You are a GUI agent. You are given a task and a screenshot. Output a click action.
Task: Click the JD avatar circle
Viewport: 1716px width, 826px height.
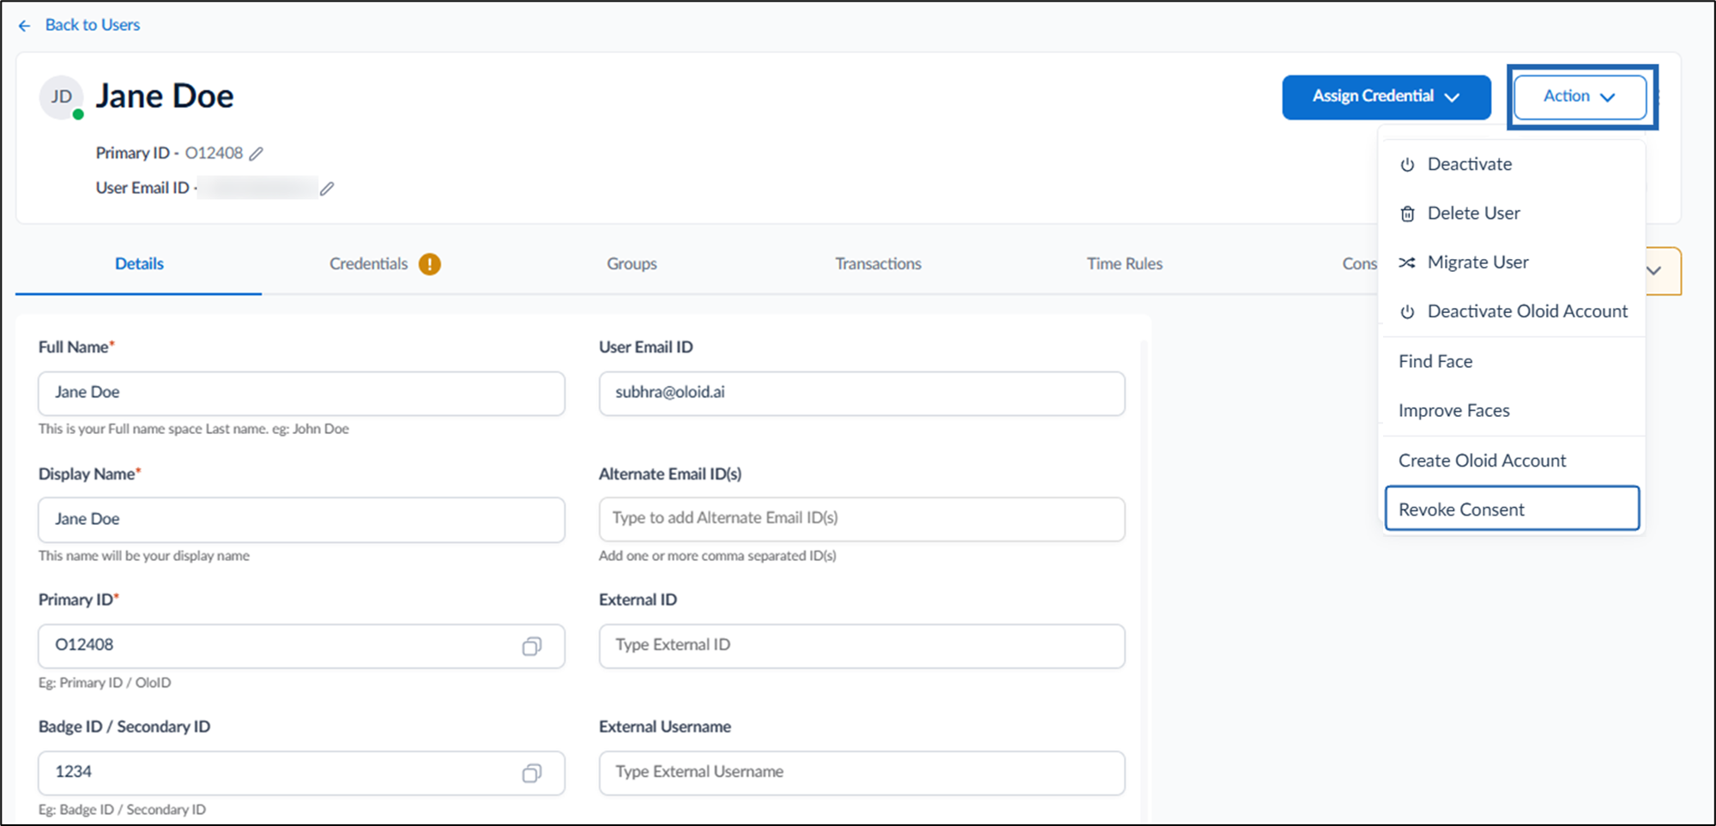(61, 97)
